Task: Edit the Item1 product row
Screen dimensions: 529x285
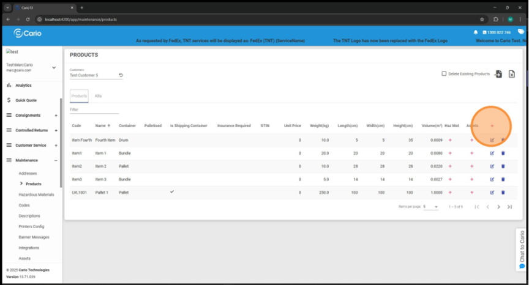Action: point(492,153)
